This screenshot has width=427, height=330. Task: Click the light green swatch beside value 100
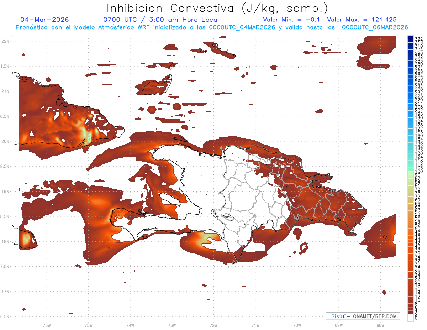(x=411, y=173)
